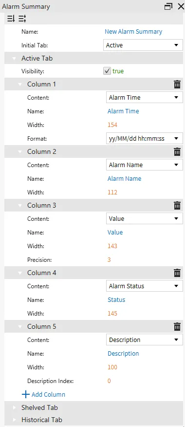Open Column 3 Content dropdown showing Value

144,219
